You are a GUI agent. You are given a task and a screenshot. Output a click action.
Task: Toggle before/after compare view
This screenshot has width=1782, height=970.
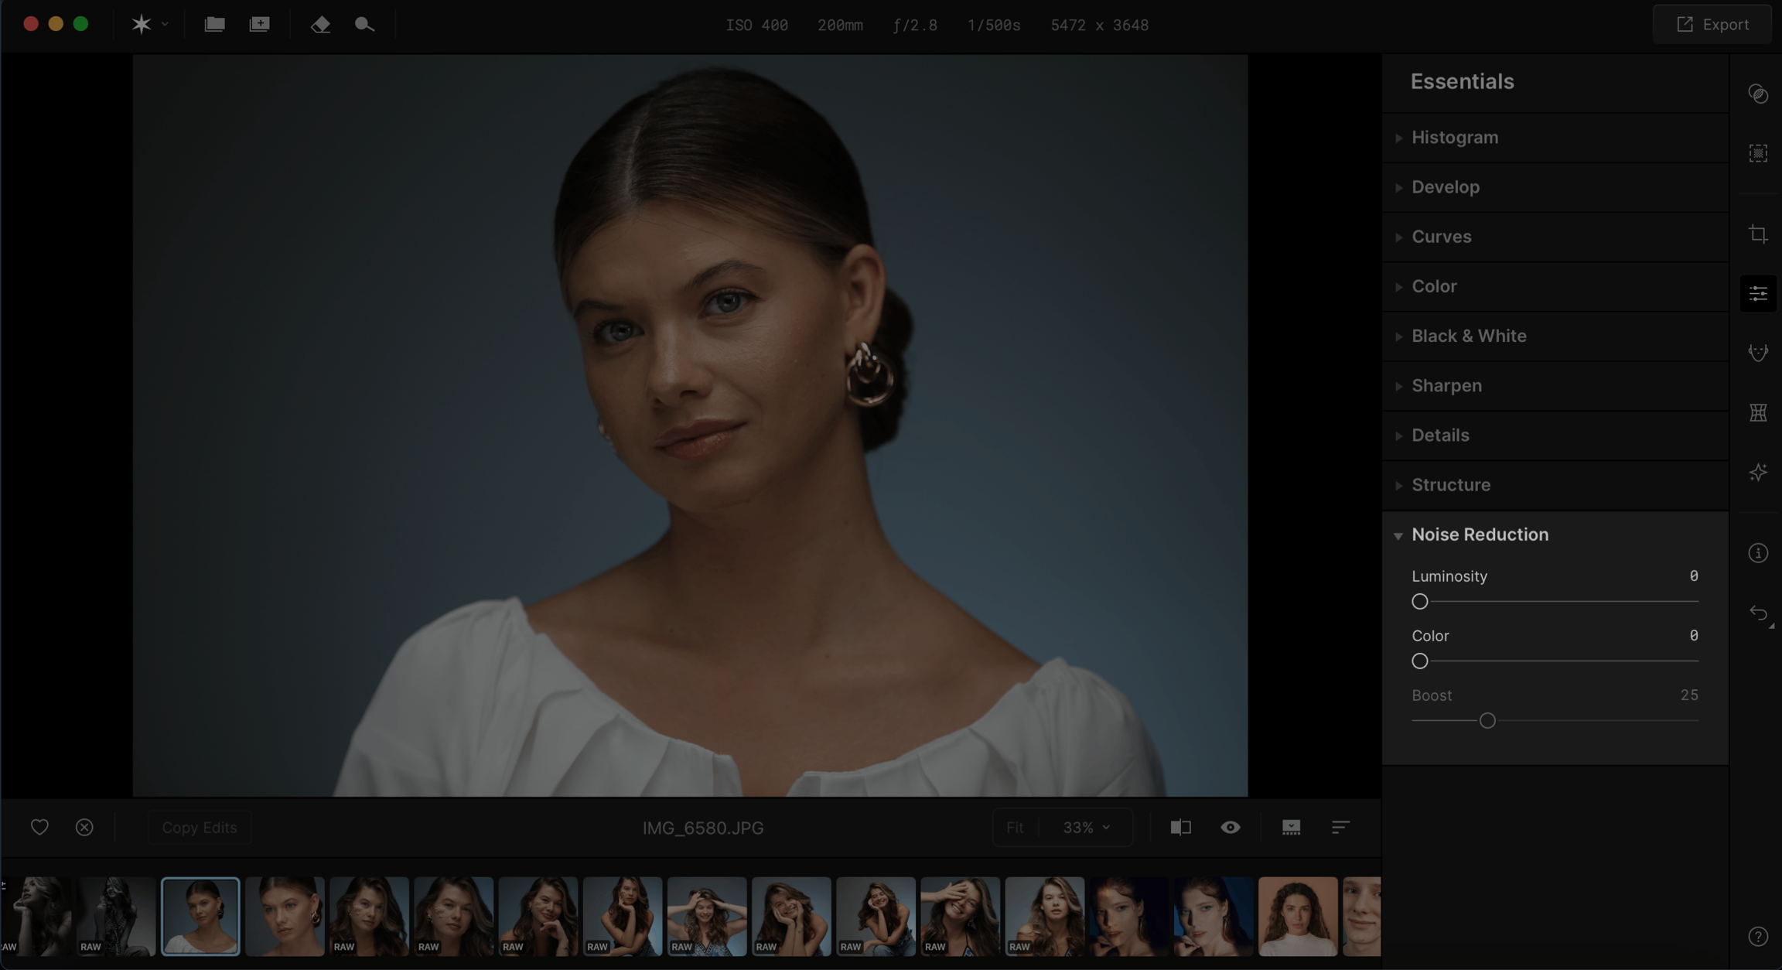click(1180, 827)
